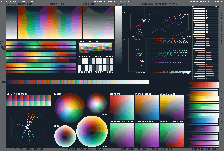Click the left RGB-colorspace hexagon plot
The width and height of the screenshot is (224, 151).
pos(144,22)
